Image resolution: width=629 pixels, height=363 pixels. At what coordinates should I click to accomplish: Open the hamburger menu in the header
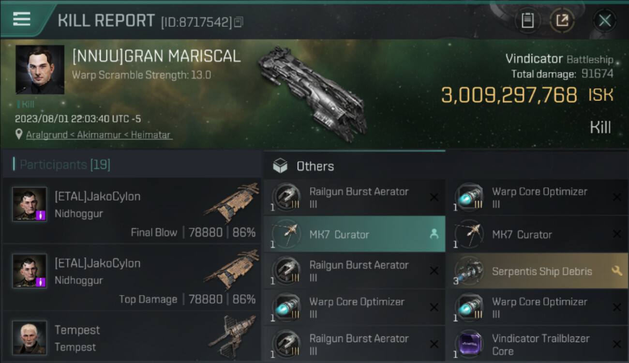(x=22, y=19)
